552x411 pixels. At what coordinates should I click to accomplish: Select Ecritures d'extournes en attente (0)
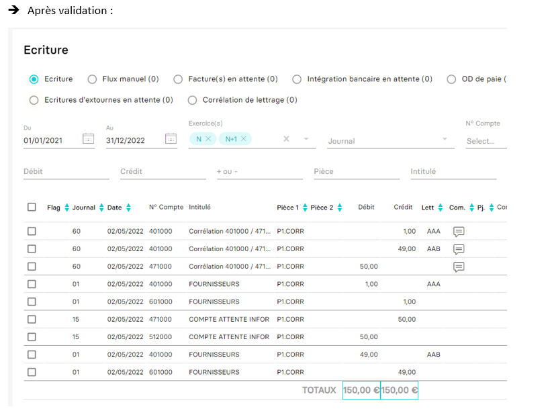(34, 100)
